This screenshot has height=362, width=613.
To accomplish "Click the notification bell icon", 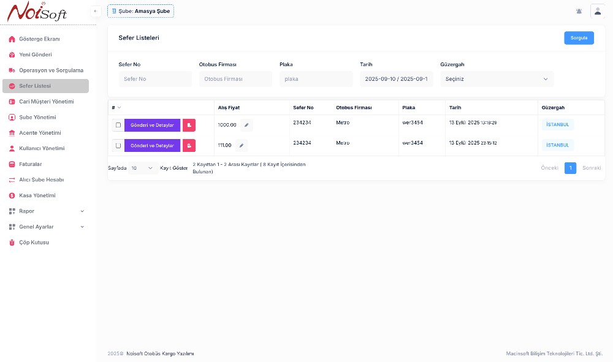I will pos(579,11).
